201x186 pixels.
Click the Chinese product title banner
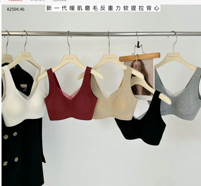pos(103,8)
